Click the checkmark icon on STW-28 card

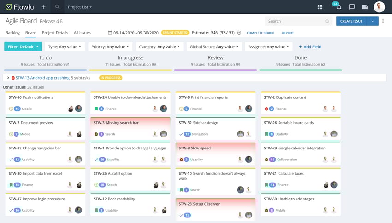[x=181, y=215]
